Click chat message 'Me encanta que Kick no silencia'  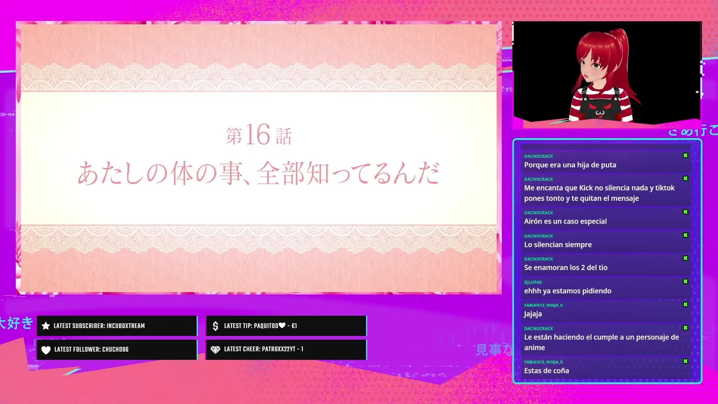(x=600, y=193)
